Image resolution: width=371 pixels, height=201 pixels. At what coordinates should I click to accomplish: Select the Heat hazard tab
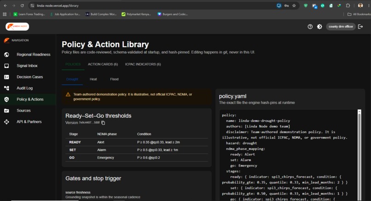point(93,79)
